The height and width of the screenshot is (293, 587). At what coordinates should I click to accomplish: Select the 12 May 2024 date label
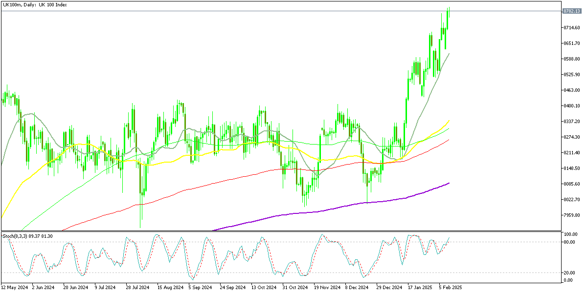[x=13, y=288]
